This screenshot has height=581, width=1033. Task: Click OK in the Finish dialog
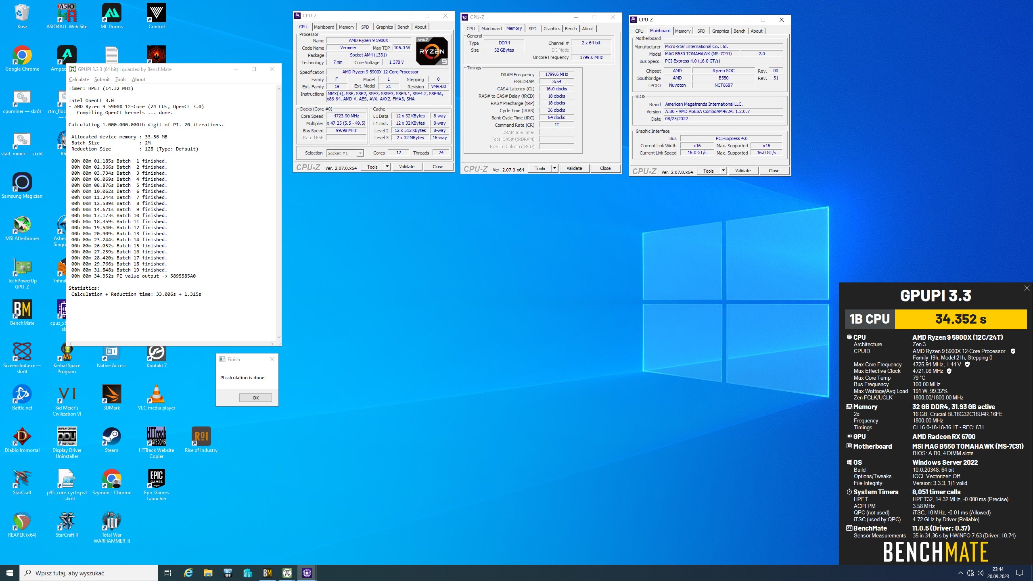click(255, 398)
